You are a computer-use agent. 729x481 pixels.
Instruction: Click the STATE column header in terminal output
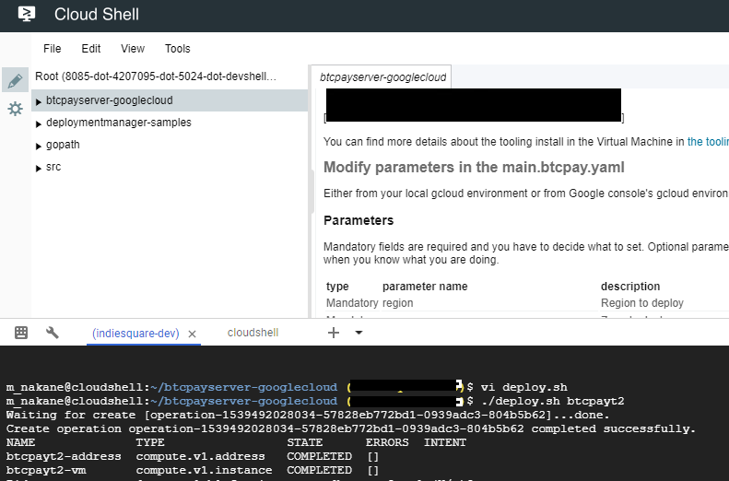(x=304, y=442)
